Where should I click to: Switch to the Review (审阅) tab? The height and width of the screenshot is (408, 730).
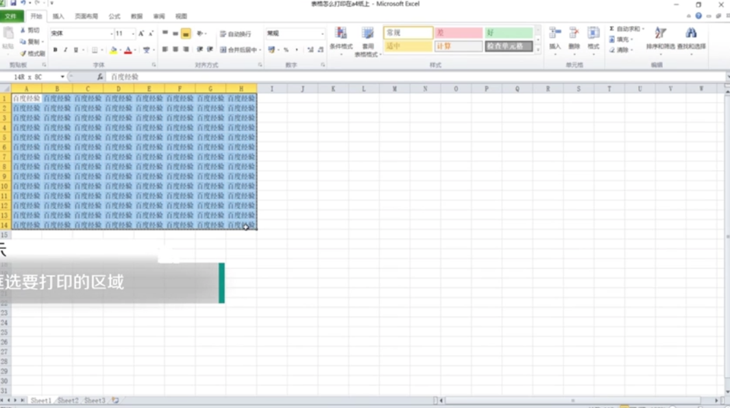click(x=159, y=16)
